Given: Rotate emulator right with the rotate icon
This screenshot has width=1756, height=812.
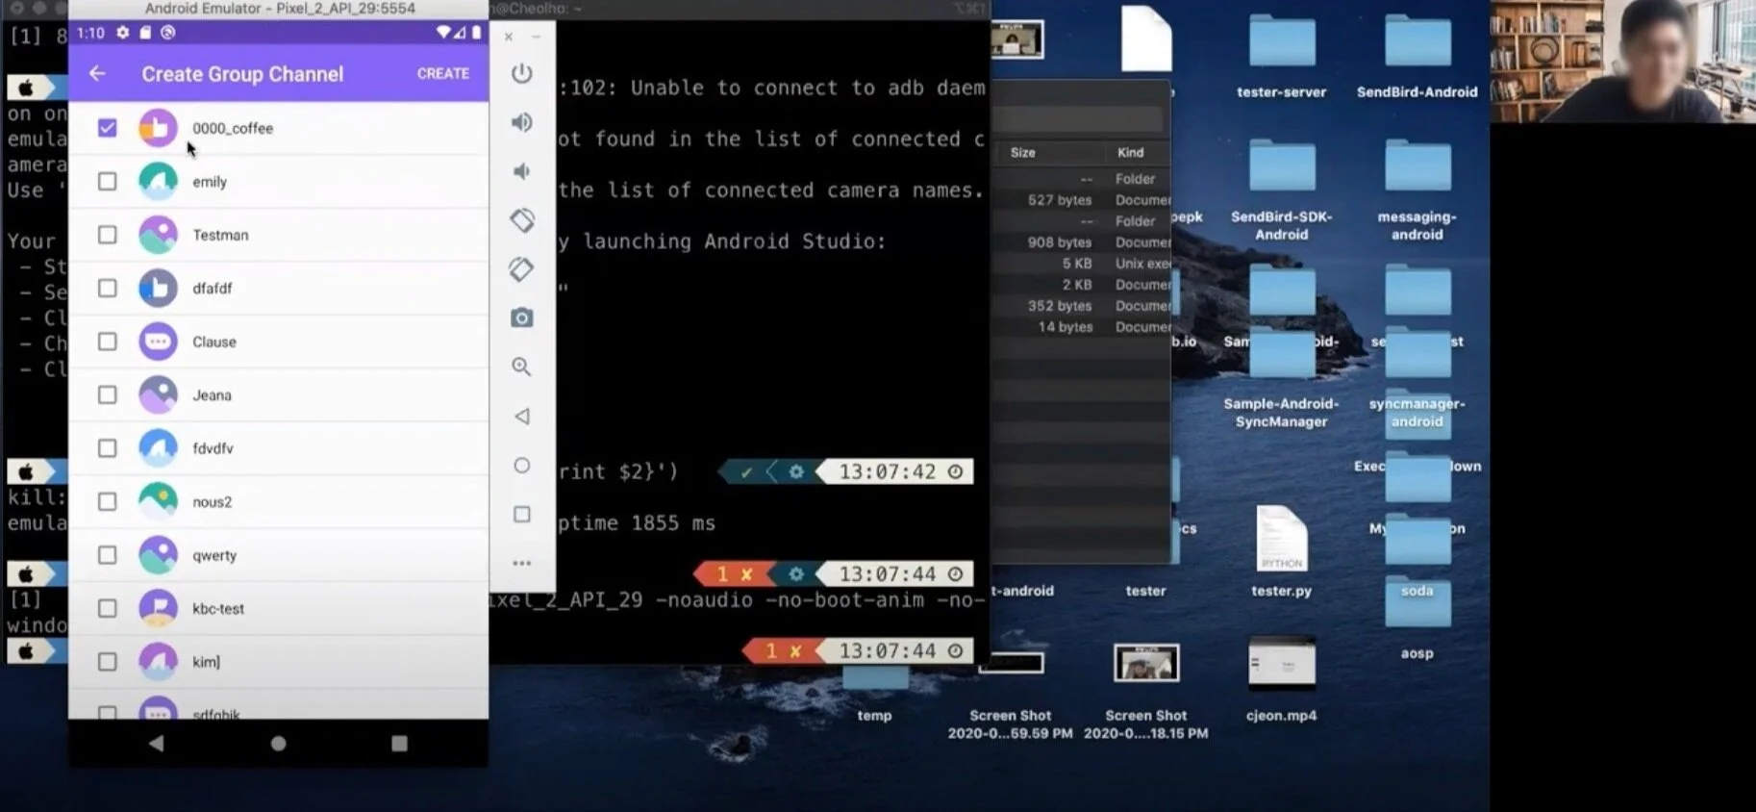Looking at the screenshot, I should tap(521, 269).
